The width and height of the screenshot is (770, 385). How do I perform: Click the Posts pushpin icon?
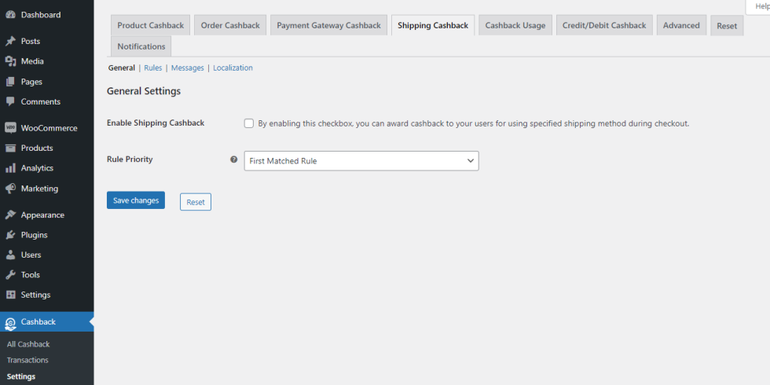pyautogui.click(x=10, y=41)
